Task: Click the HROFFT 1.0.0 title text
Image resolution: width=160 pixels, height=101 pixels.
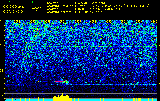Action: 20,2
